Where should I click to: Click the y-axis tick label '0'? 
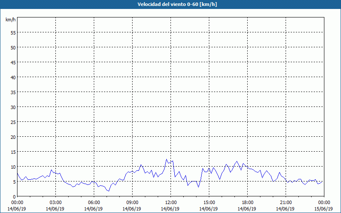tap(14, 197)
